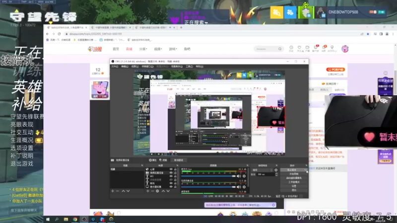Open gear settings for second mixer channel
397x223 pixels.
[244, 187]
